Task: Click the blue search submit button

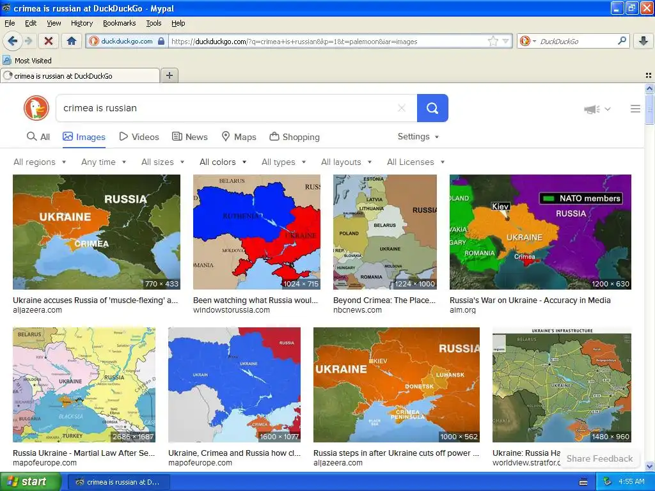Action: click(x=432, y=108)
